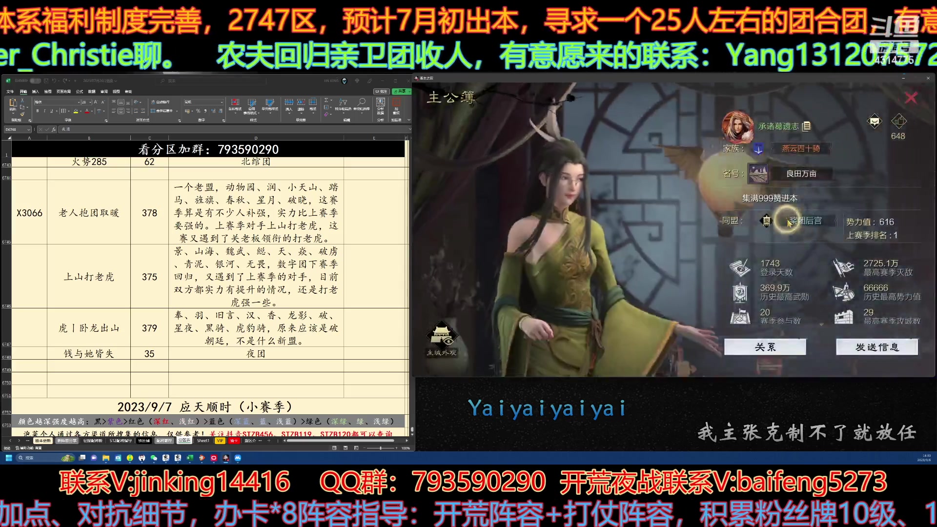Open Sort and Filter (排序和筛选)
The image size is (937, 527).
coord(343,105)
